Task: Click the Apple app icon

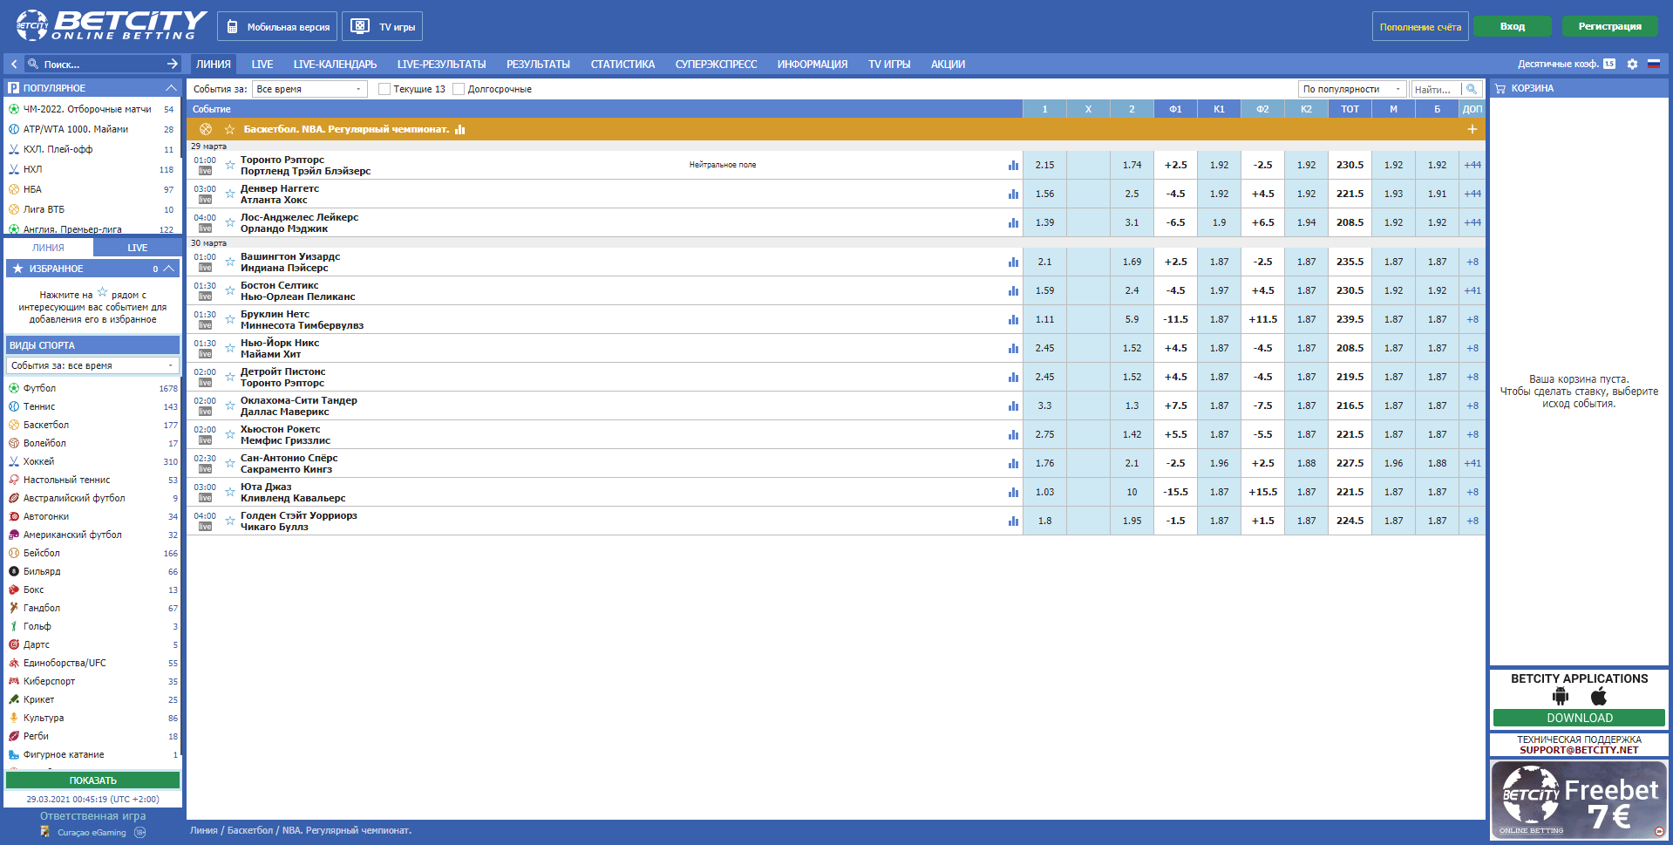Action: (x=1599, y=696)
